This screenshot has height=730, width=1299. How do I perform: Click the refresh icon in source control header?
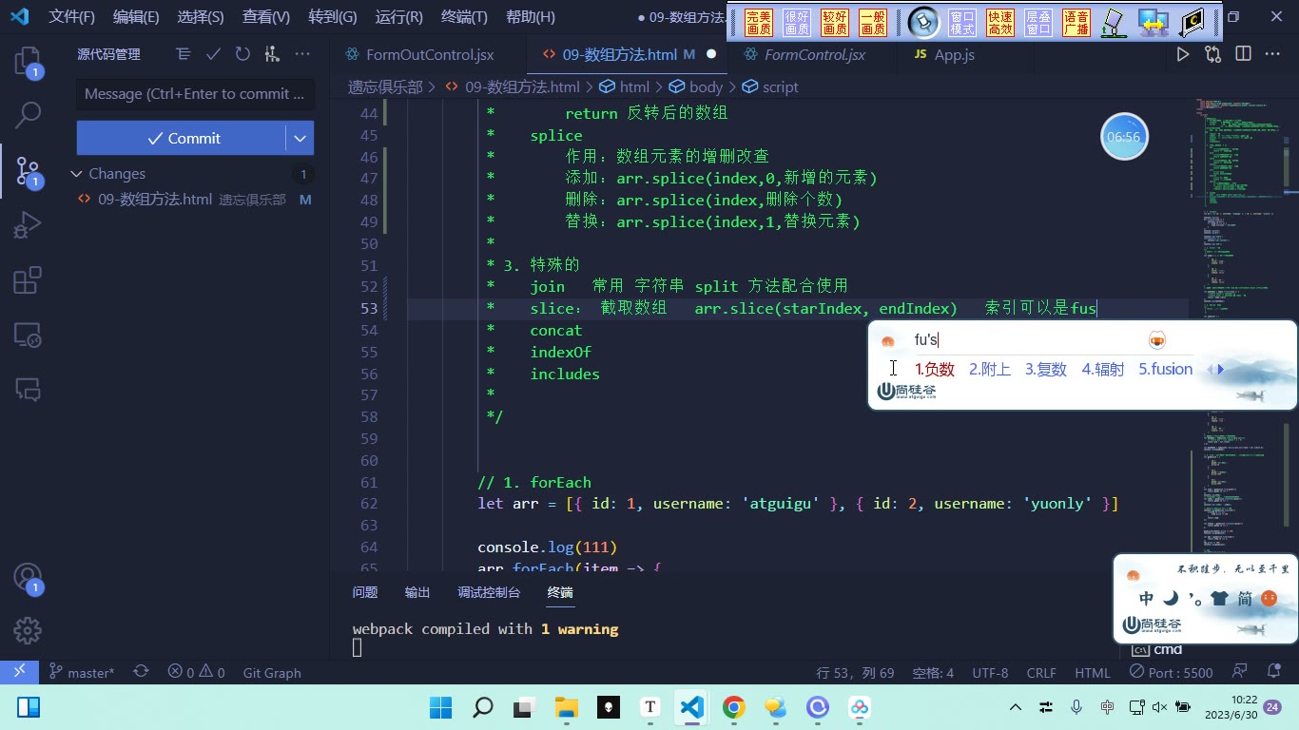[242, 54]
